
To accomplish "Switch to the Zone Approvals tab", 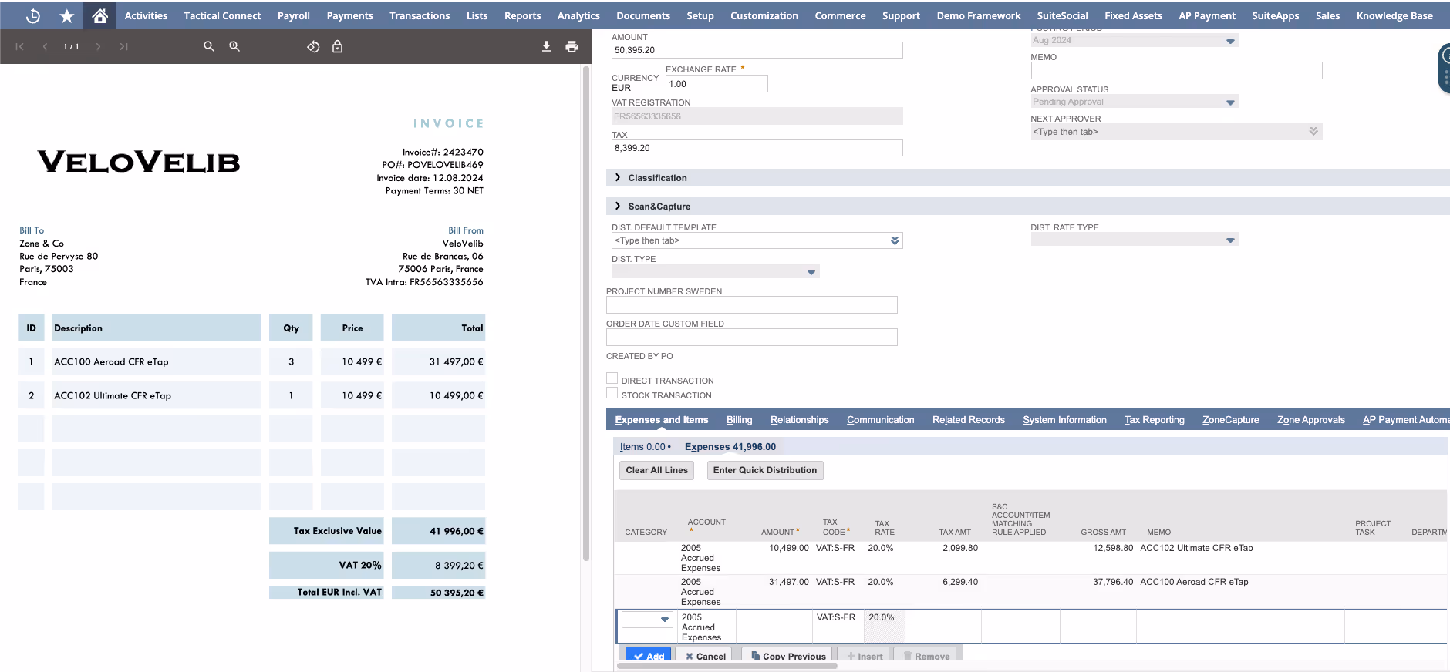I will [x=1310, y=420].
